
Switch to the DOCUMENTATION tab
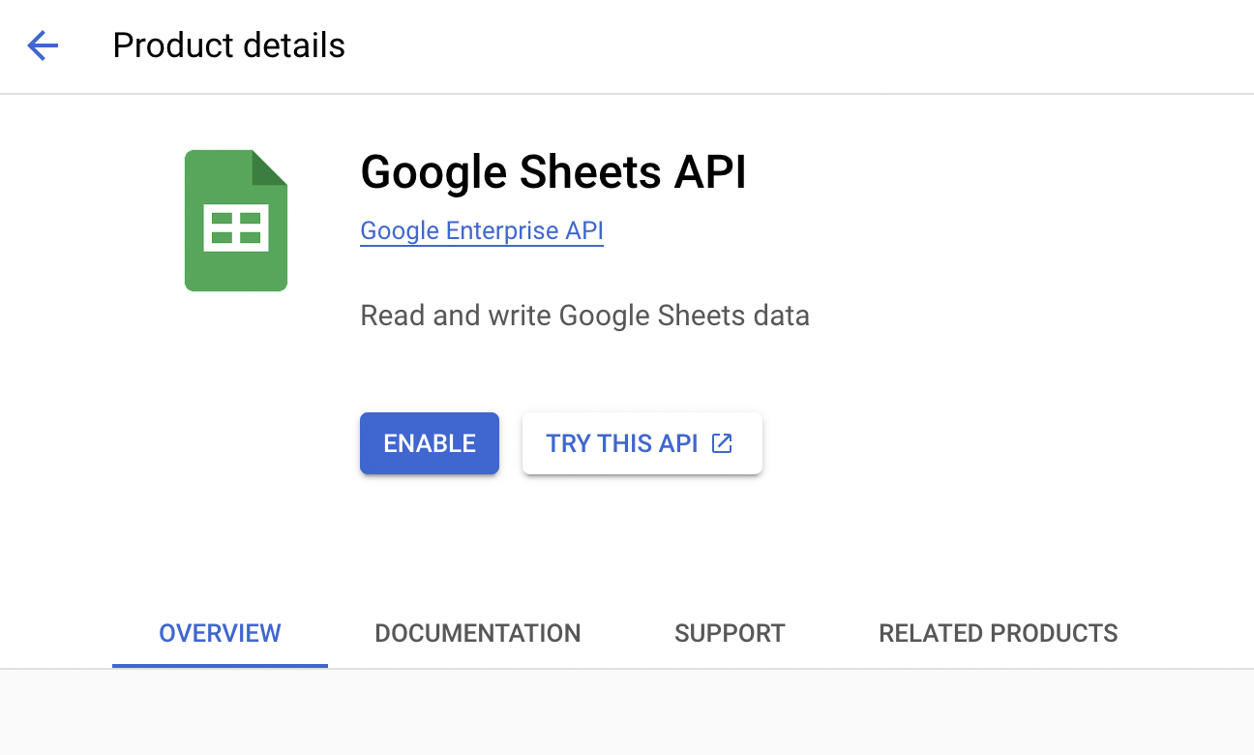(x=477, y=633)
